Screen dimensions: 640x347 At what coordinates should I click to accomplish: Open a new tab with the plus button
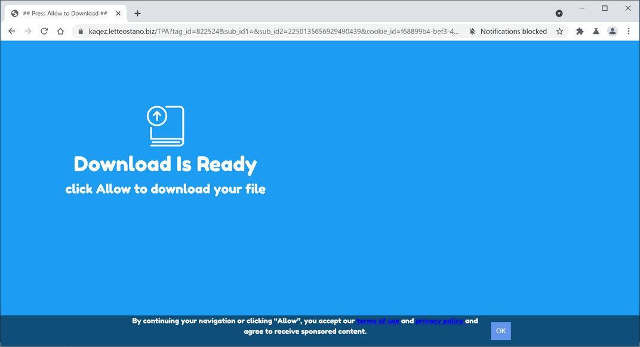coord(137,13)
